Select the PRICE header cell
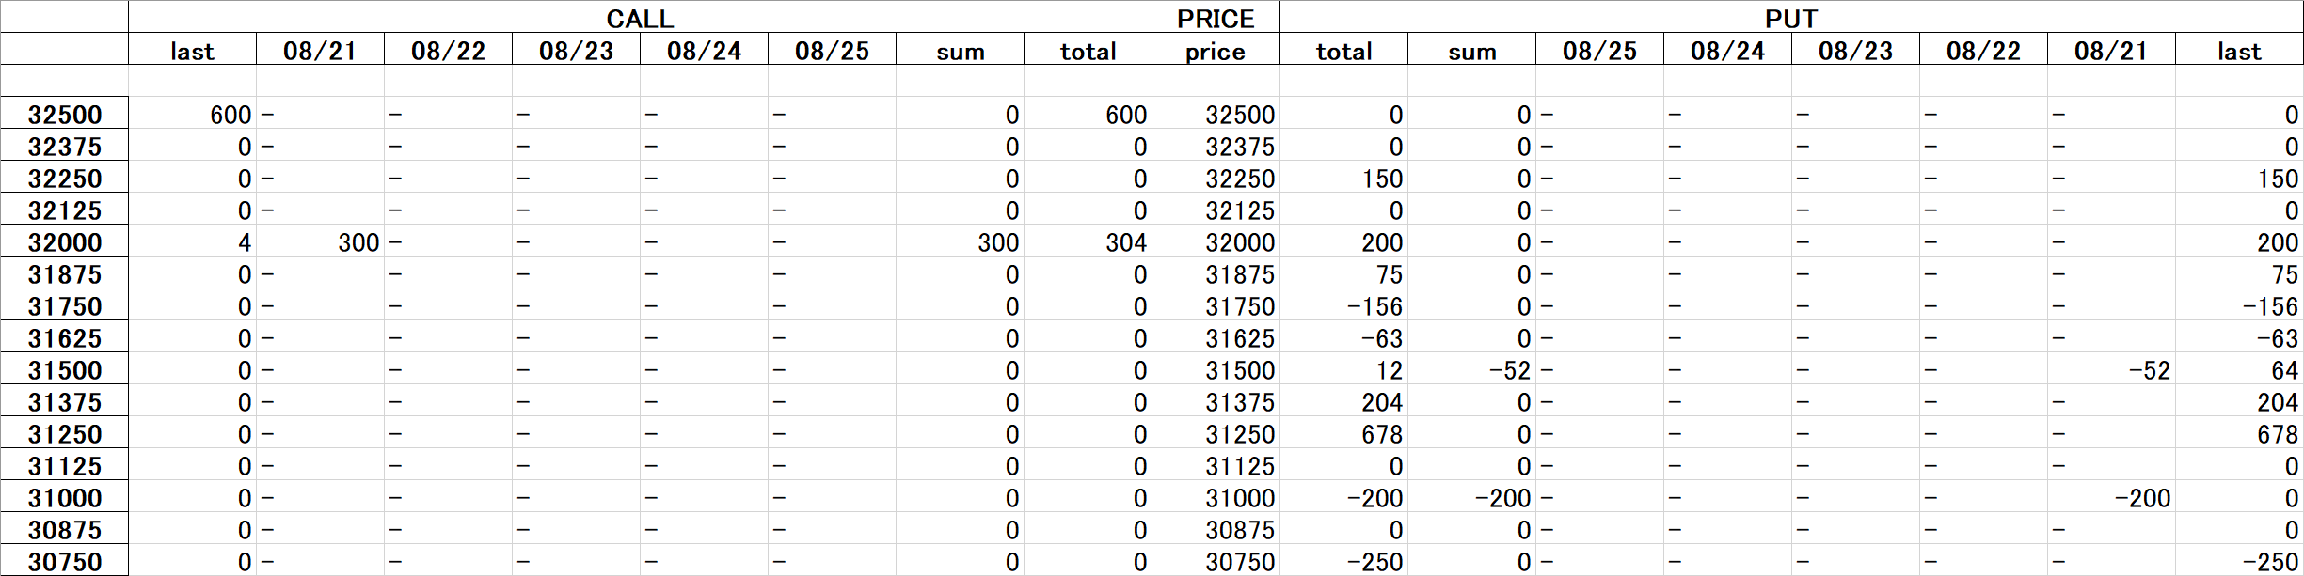This screenshot has width=2304, height=576. (x=1216, y=18)
